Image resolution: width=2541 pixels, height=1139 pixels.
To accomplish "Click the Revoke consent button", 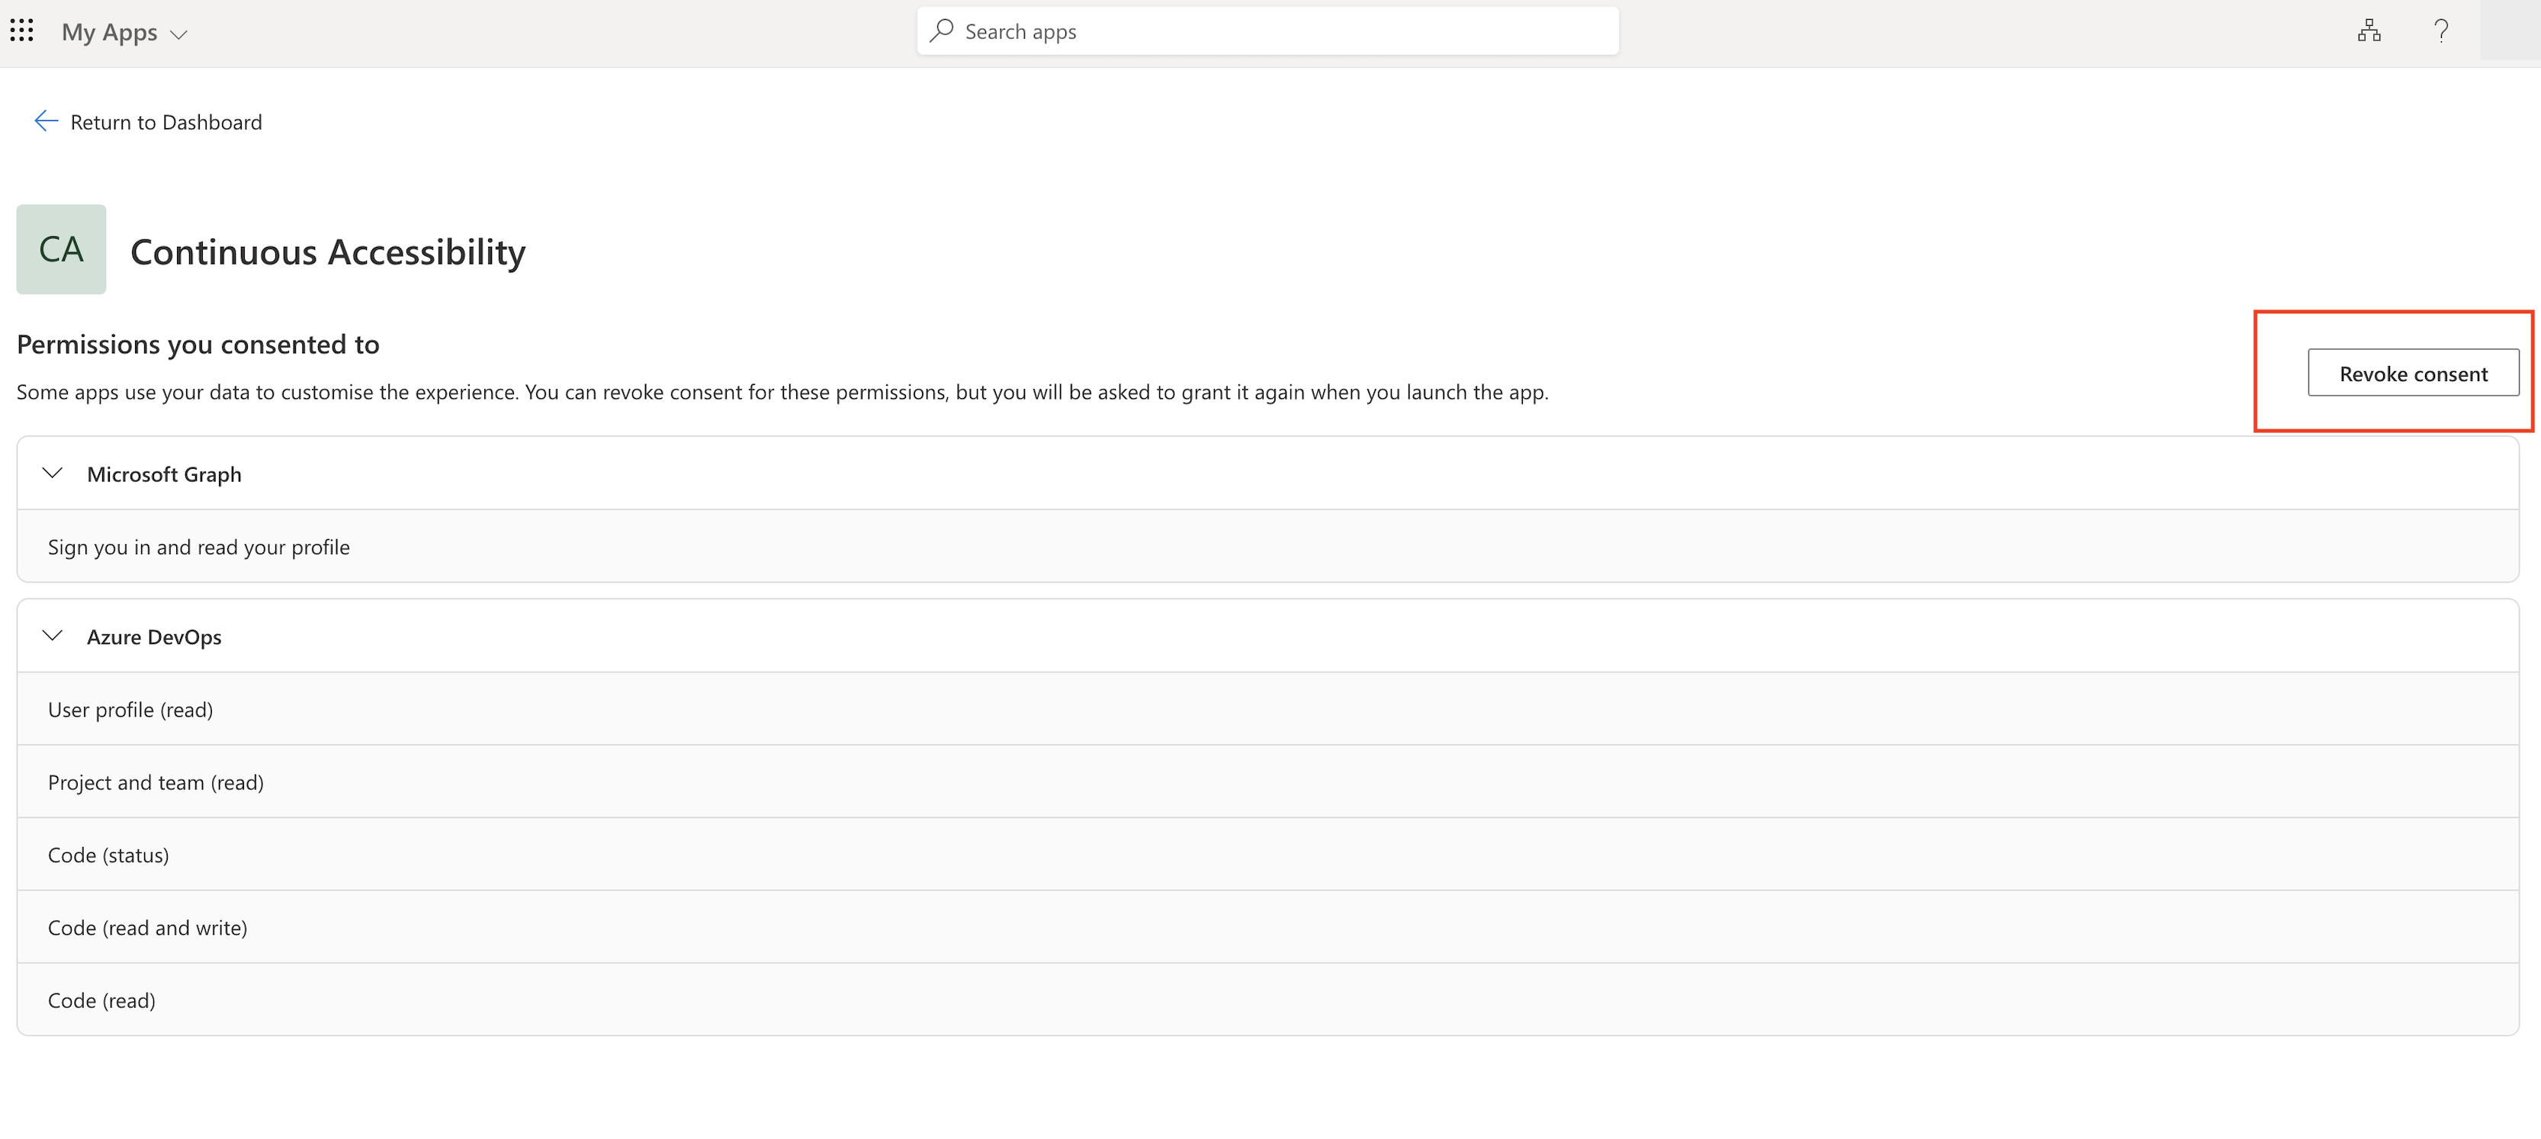I will point(2412,374).
